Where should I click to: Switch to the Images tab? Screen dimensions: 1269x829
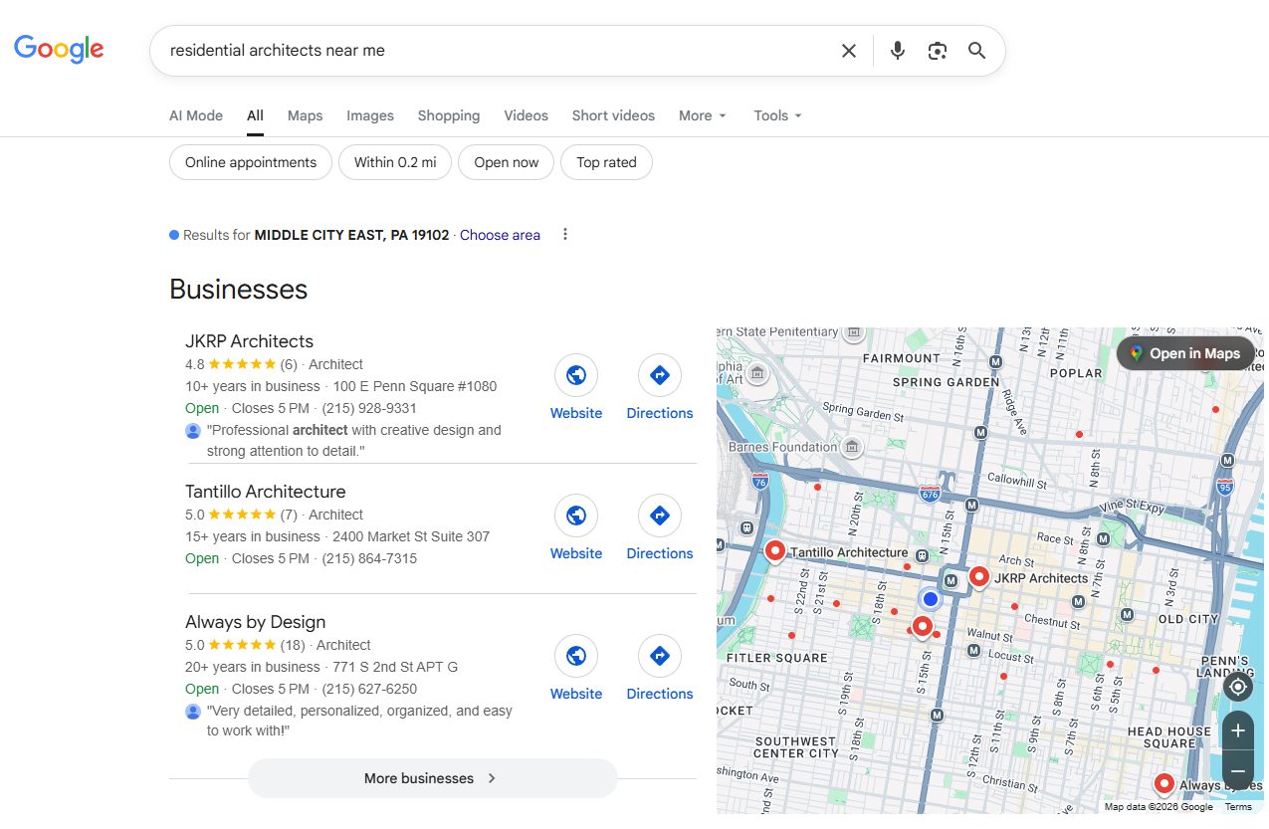[370, 115]
